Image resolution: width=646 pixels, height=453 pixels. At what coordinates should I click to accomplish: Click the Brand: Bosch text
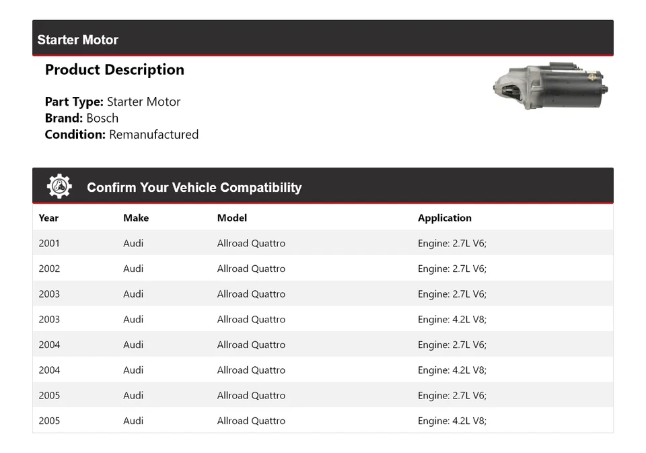(x=81, y=118)
